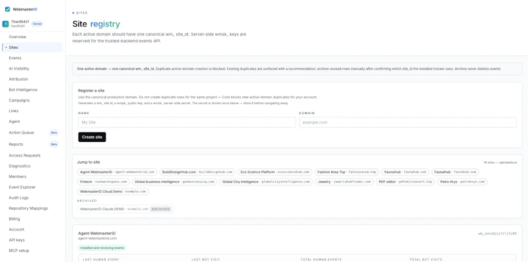528x262 pixels.
Task: Click the Owner badge next to username
Action: tap(37, 24)
